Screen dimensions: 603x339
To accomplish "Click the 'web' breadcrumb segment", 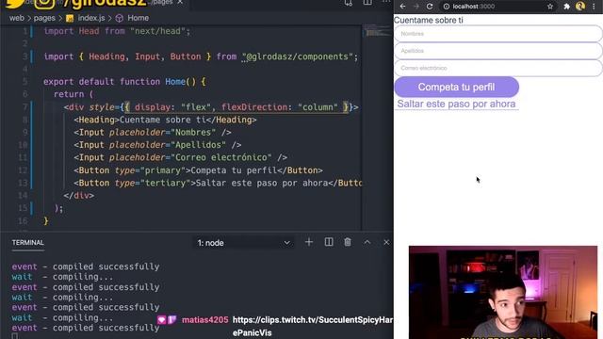I will click(17, 18).
